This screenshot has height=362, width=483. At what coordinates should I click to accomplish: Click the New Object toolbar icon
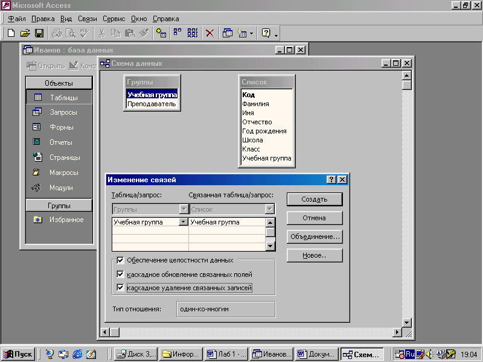click(242, 33)
